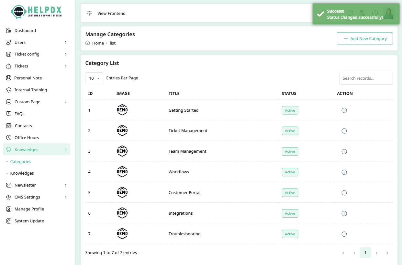Collapse the Knowledges sidebar menu
Viewport: 402px width, 265px height.
coord(37,149)
